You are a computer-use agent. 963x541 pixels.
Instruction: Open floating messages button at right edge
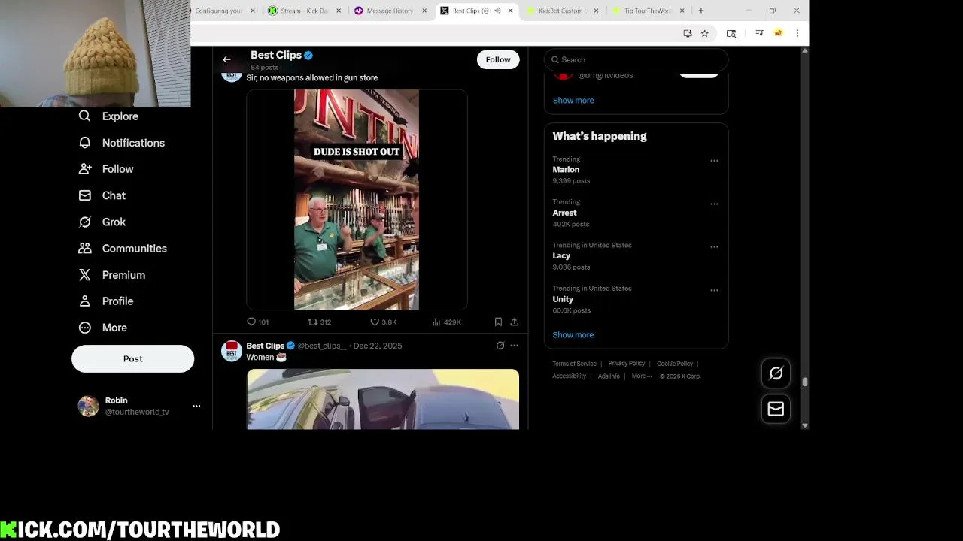[x=776, y=409]
